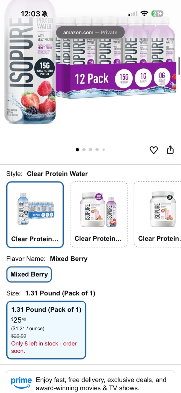Tap the cellular signal bars icon
Viewport: 181px width, 393px height.
point(133,14)
